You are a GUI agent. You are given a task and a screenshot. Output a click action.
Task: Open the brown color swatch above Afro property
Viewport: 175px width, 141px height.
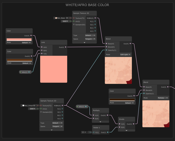pyautogui.click(x=19, y=60)
